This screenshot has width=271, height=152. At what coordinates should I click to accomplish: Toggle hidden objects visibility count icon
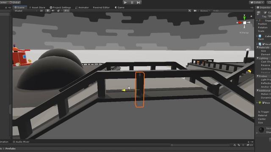coord(66,11)
